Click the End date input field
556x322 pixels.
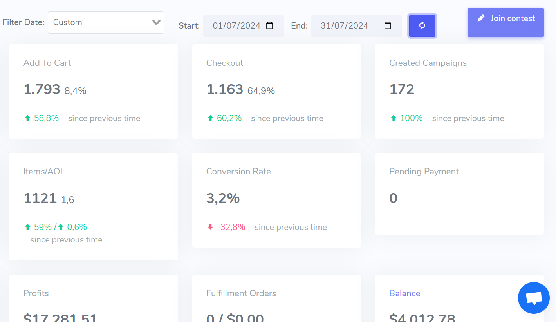[x=345, y=26]
